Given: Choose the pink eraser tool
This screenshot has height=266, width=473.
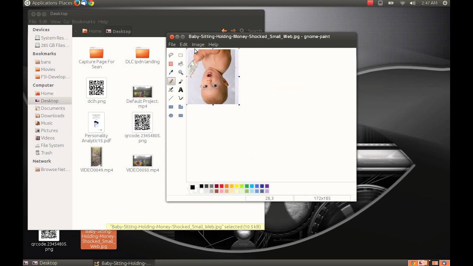Looking at the screenshot, I should coord(171,64).
